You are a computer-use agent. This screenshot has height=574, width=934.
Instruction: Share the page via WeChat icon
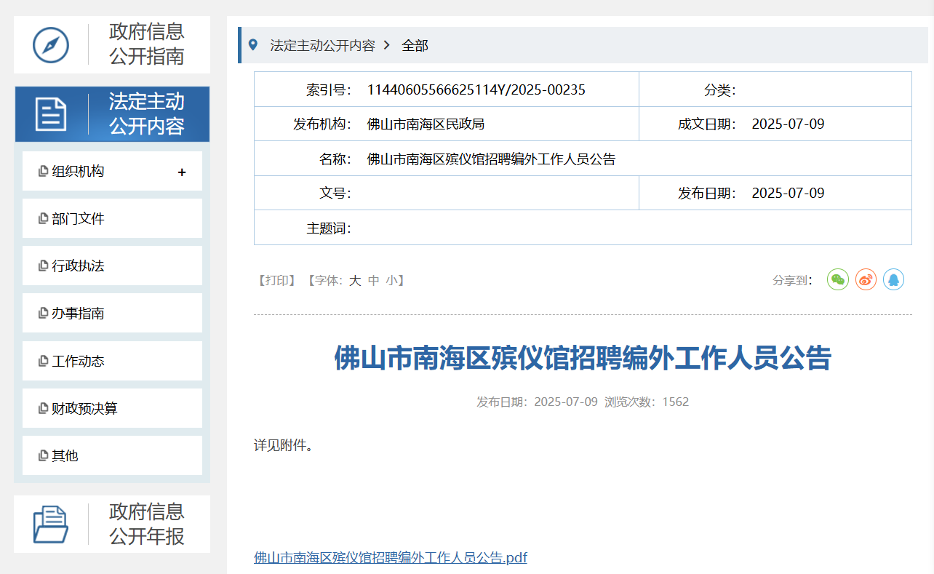tap(838, 279)
